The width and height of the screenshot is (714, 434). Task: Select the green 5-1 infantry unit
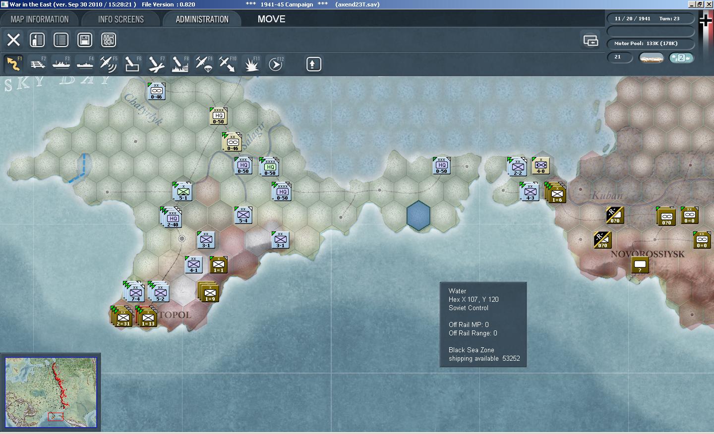[x=183, y=192]
